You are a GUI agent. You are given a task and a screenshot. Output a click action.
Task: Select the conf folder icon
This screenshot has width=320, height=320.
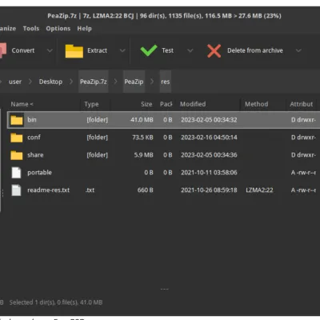[x=17, y=138]
